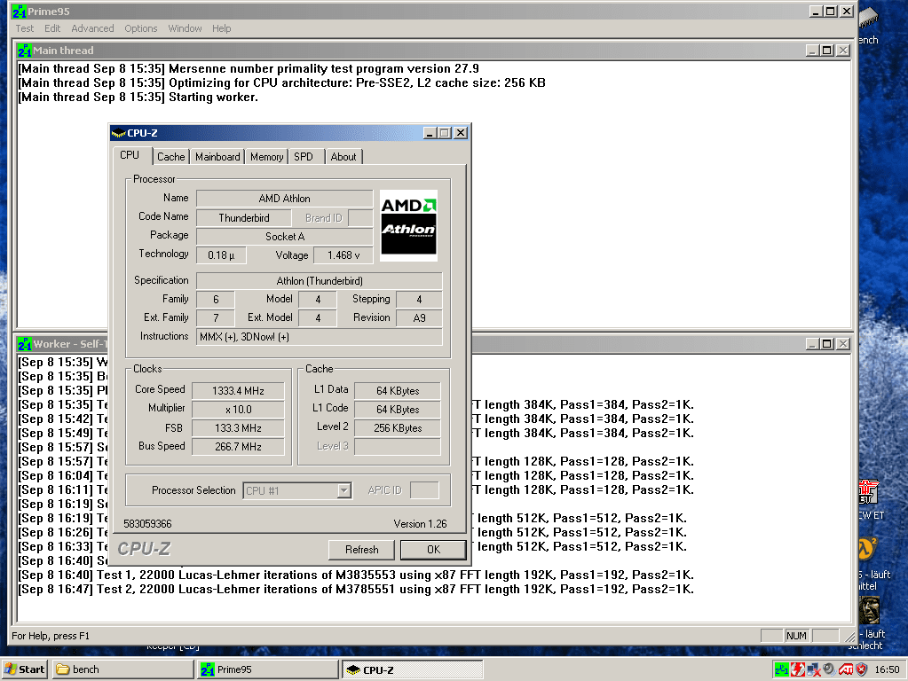This screenshot has width=908, height=681.
Task: Minimize the Worker window
Action: click(x=812, y=344)
